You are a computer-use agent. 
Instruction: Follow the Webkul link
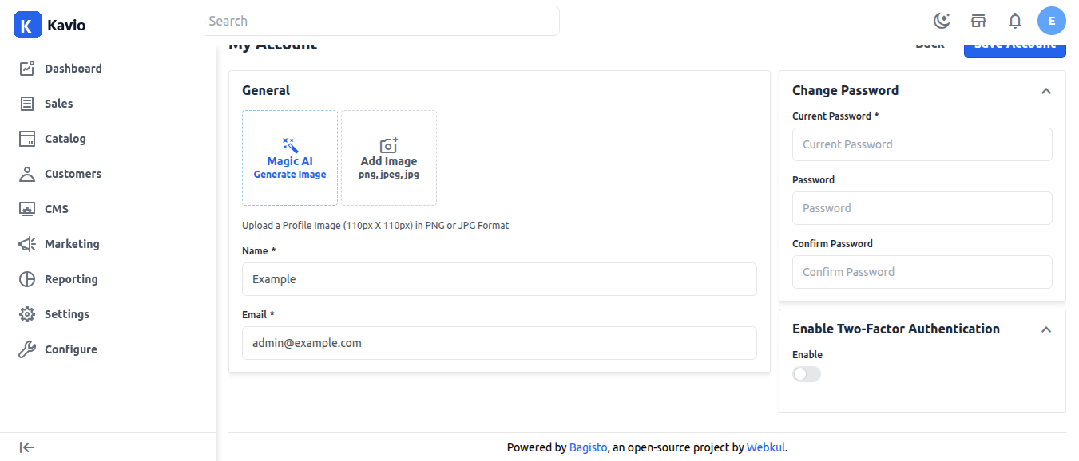pyautogui.click(x=766, y=447)
